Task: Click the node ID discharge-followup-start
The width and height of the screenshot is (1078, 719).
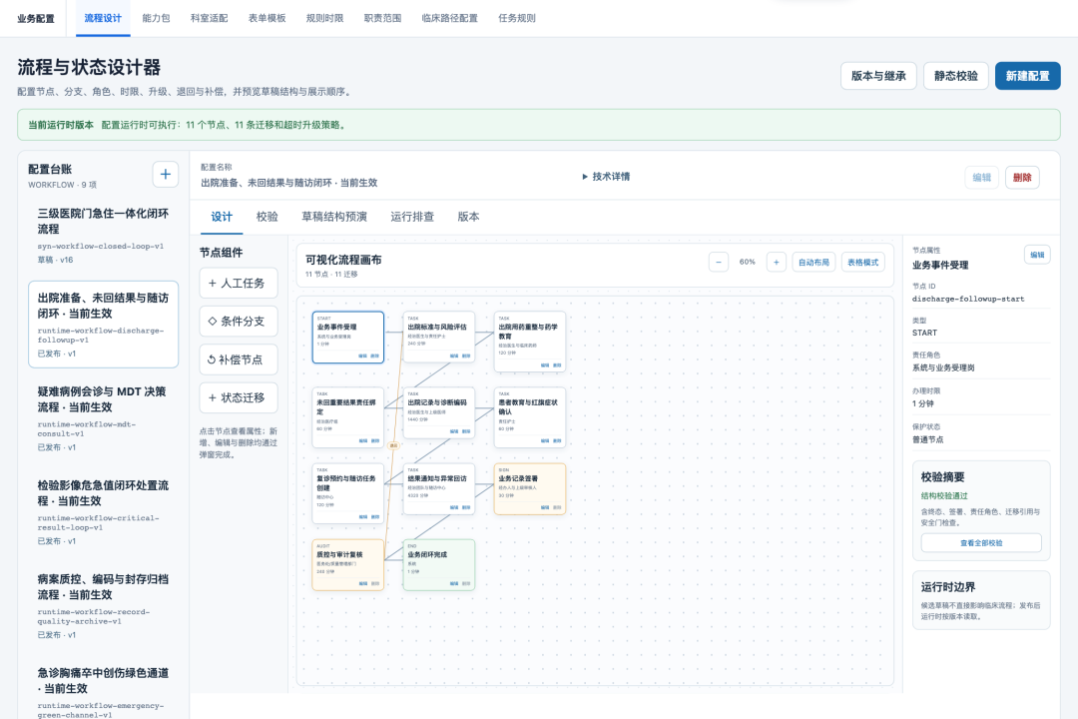Action: coord(968,300)
